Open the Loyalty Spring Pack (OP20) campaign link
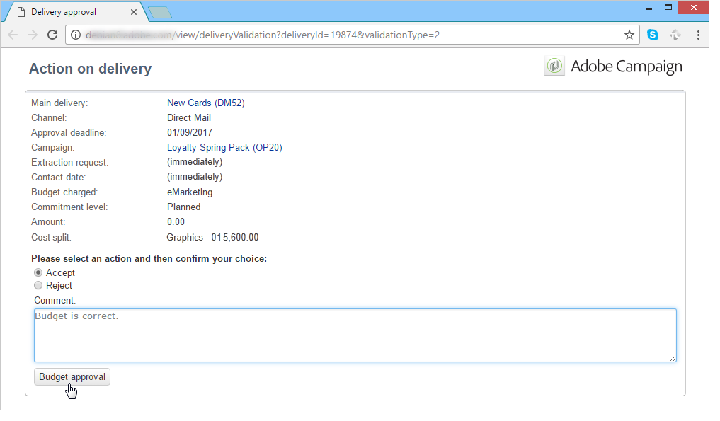The image size is (720, 421). (224, 147)
